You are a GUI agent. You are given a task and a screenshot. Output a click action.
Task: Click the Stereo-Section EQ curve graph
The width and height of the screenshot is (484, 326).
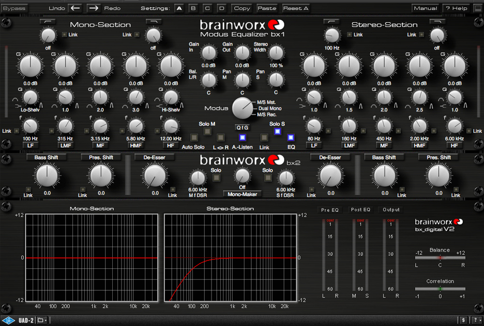click(230, 258)
